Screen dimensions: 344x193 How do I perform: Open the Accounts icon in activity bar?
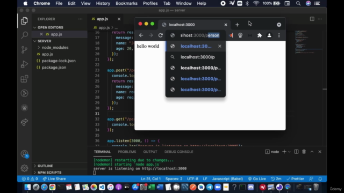[24, 154]
